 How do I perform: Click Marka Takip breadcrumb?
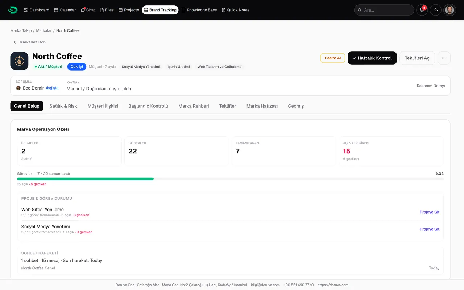point(21,31)
